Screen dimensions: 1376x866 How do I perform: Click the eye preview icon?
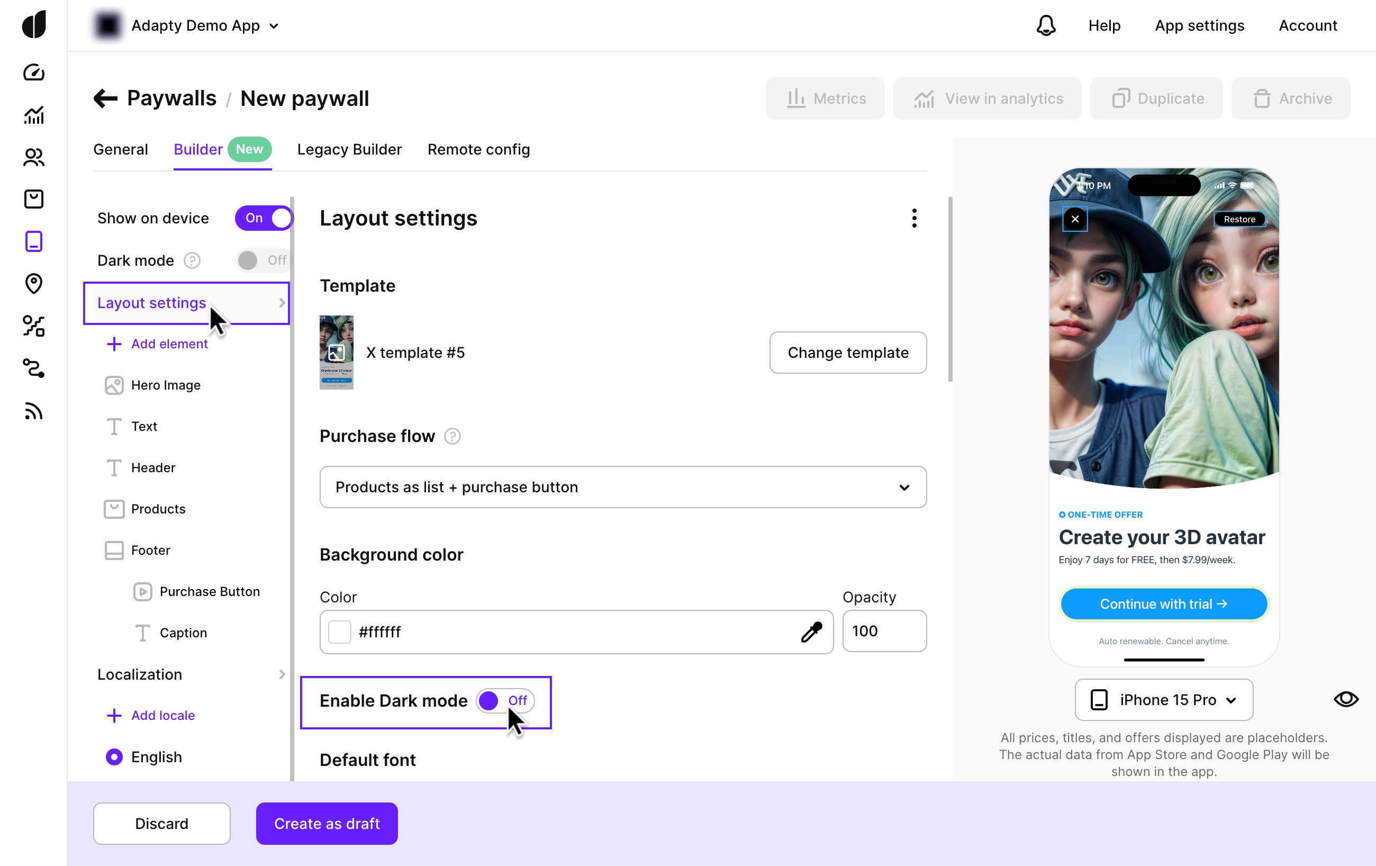pyautogui.click(x=1345, y=699)
